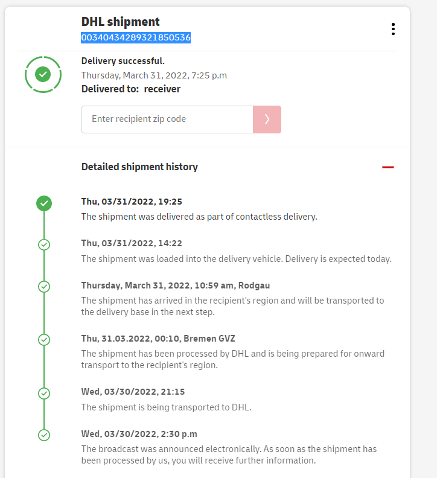Collapse the detailed shipment history with minus icon
This screenshot has width=437, height=478.
pos(388,167)
